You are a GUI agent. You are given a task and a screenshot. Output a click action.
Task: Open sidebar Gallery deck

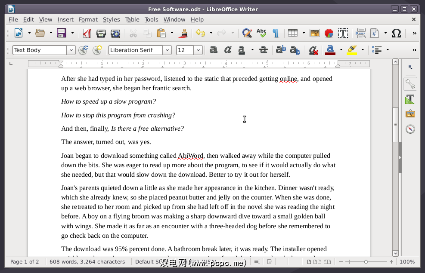(410, 114)
